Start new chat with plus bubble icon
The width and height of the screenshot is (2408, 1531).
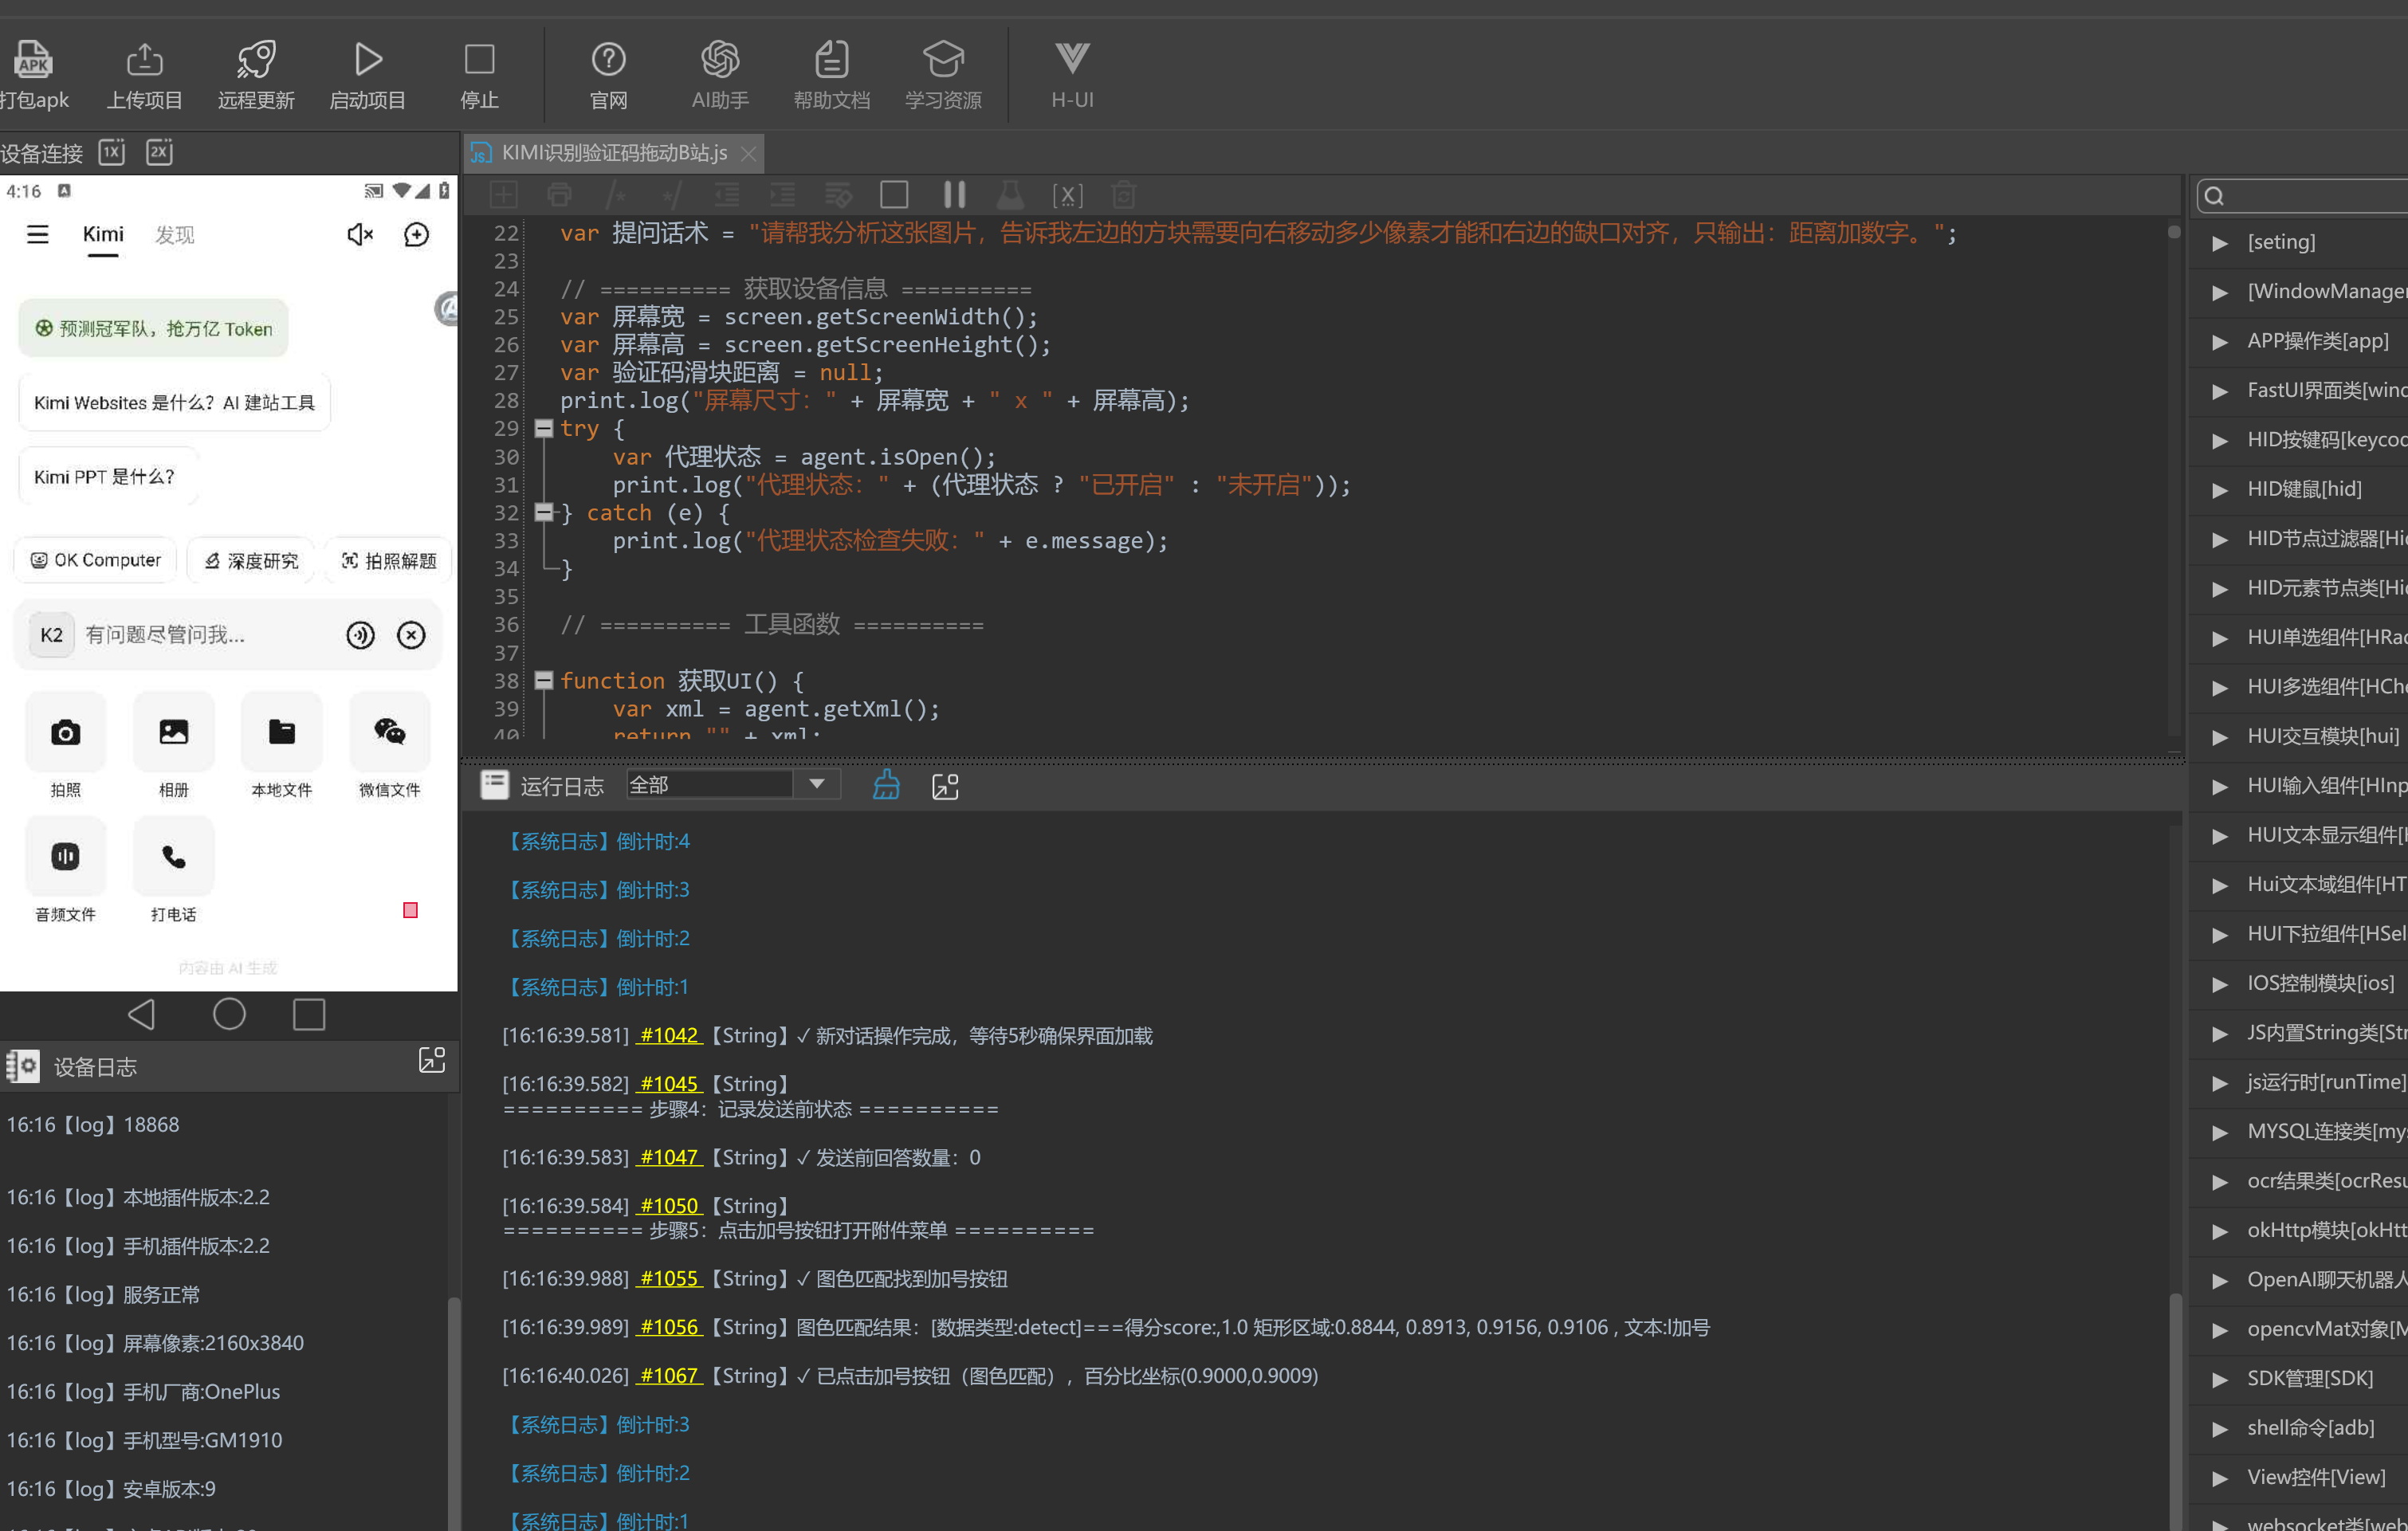[416, 234]
